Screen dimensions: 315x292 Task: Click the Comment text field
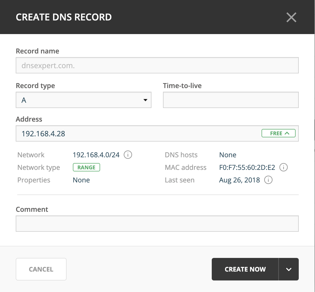point(157,224)
